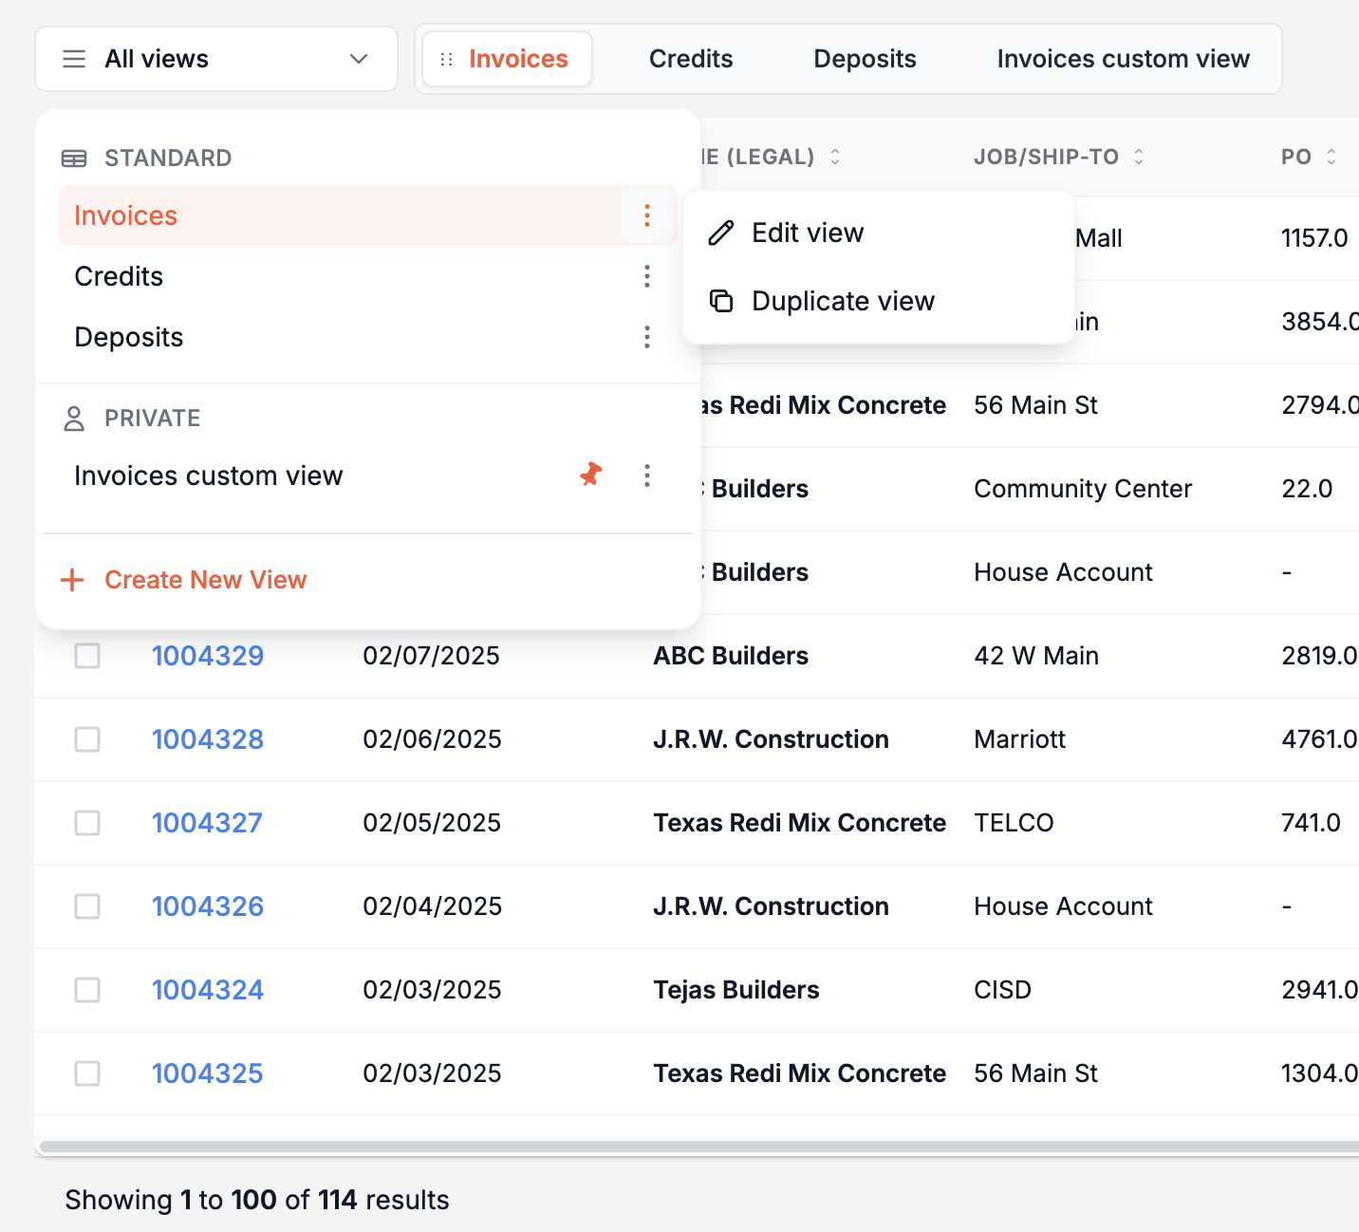Image resolution: width=1359 pixels, height=1232 pixels.
Task: Click the hamburger icon in All views
Action: coord(74,59)
